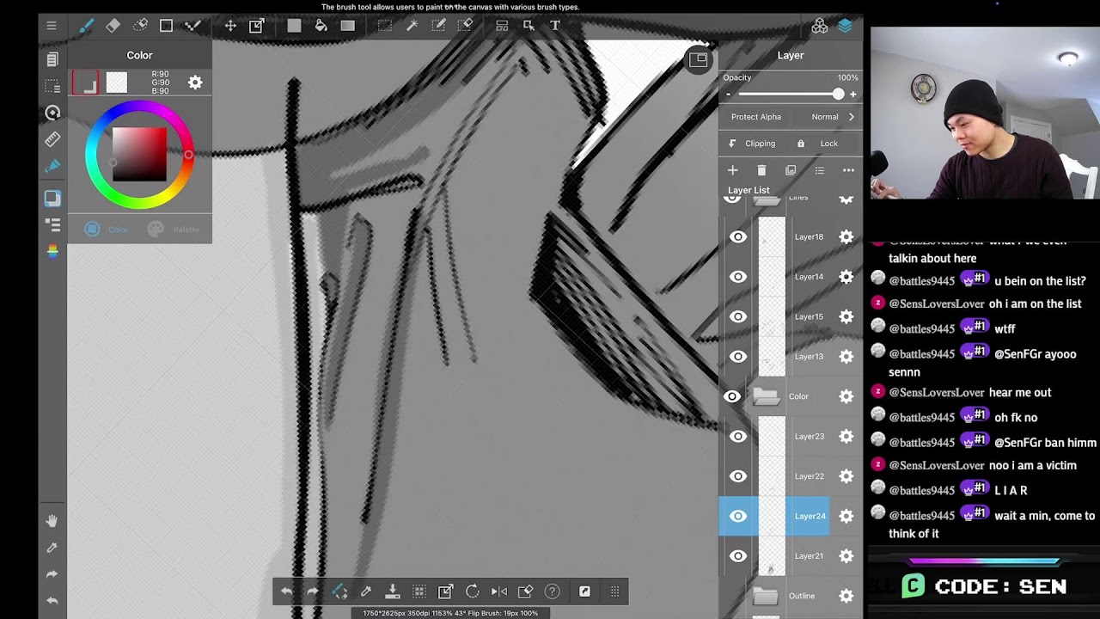The image size is (1100, 619).
Task: Adjust the layer Opacity slider handle
Action: coord(838,95)
